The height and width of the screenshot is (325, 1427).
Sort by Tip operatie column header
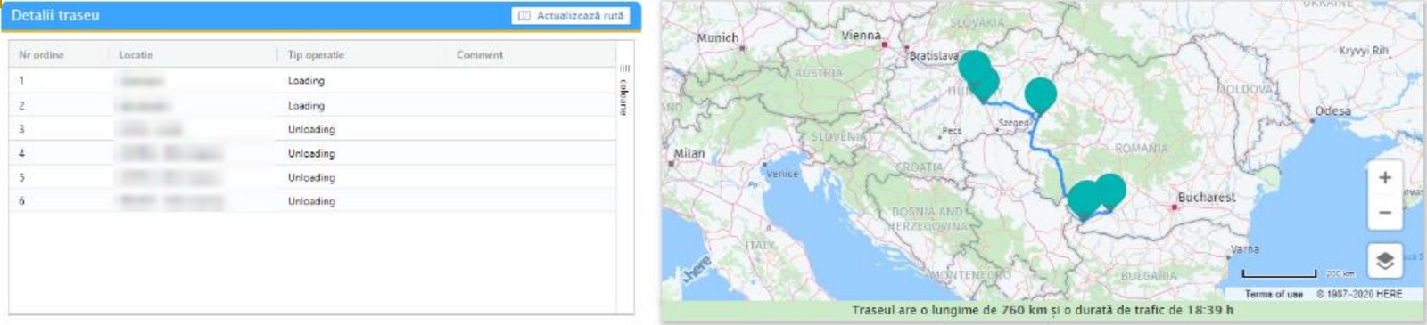pos(316,54)
